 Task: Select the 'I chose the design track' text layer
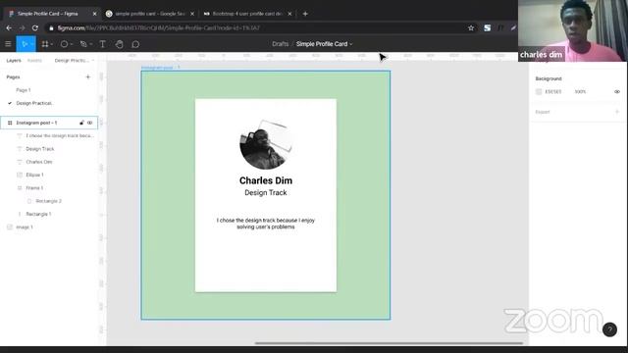[60, 136]
